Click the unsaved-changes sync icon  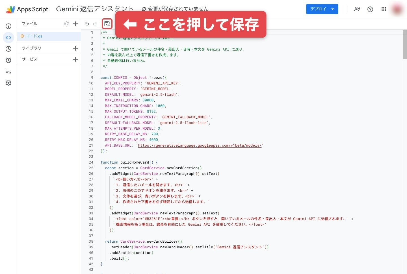(144, 9)
